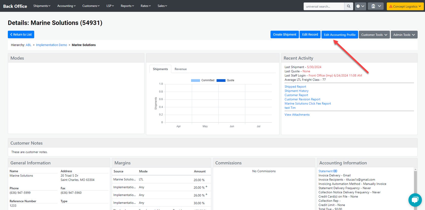
Task: Click the plus beside 20.00 % Any margin
Action: [x=206, y=186]
